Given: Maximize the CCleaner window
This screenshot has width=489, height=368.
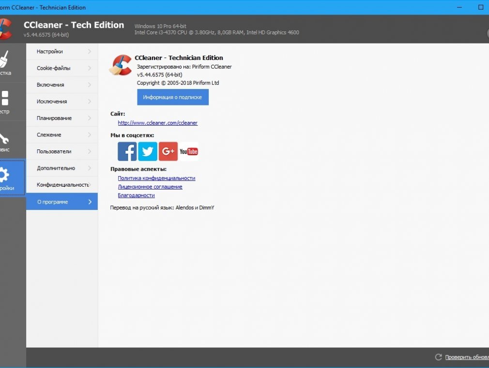Looking at the screenshot, I should pyautogui.click(x=481, y=7).
